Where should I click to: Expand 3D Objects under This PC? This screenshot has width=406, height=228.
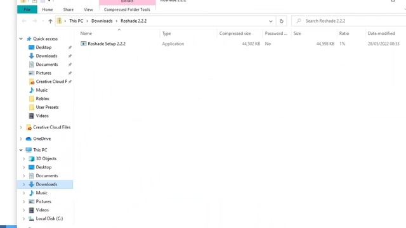24,159
